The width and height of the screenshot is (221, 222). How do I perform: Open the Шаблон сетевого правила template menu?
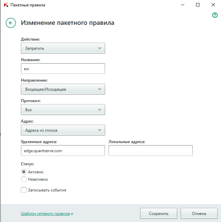(45, 214)
